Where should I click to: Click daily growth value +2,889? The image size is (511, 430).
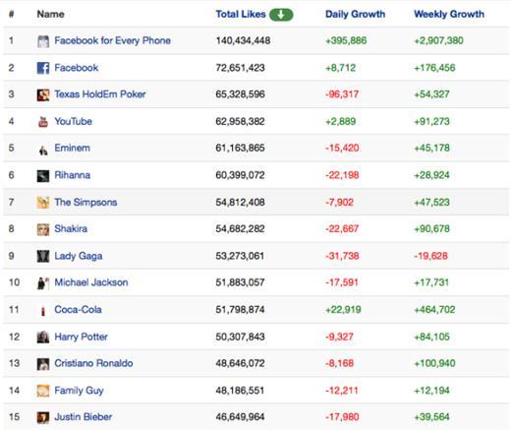[x=340, y=121]
